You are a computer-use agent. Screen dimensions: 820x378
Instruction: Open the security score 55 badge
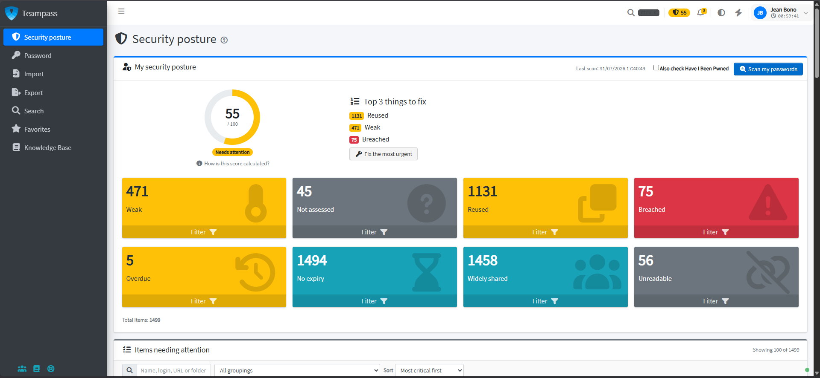[679, 13]
